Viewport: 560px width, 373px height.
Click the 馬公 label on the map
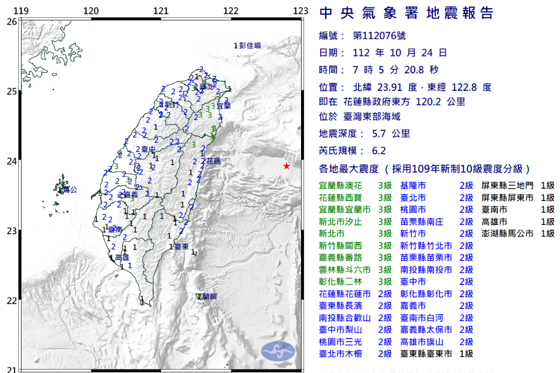70,189
